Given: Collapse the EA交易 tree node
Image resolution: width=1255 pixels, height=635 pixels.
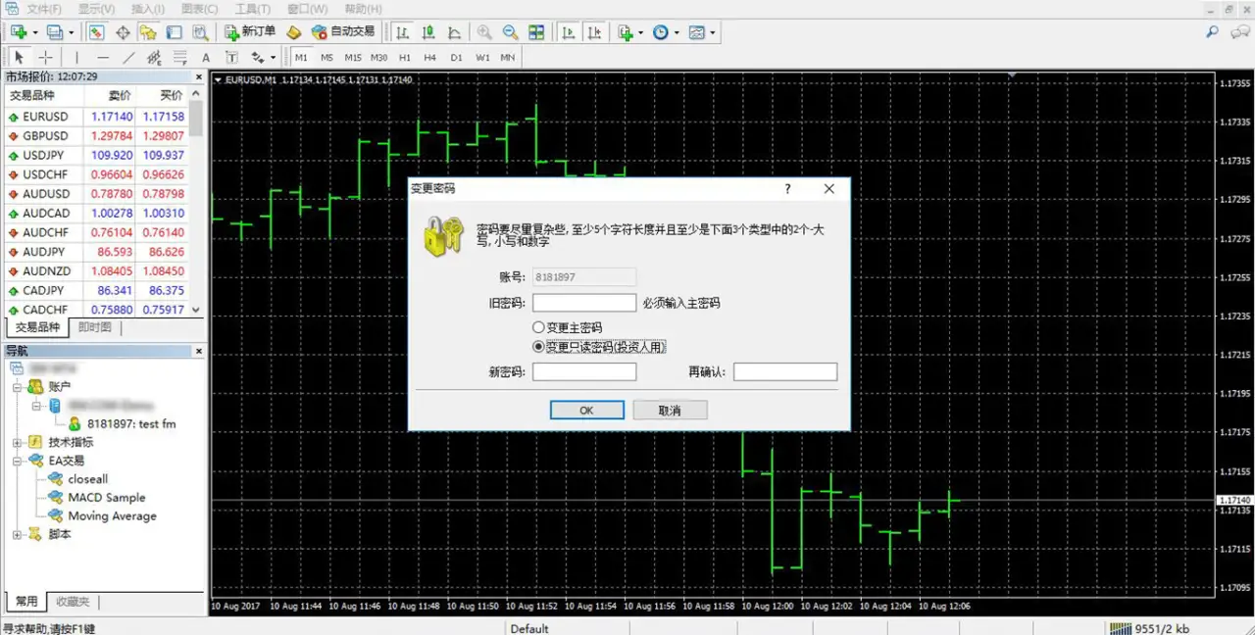Looking at the screenshot, I should [17, 461].
